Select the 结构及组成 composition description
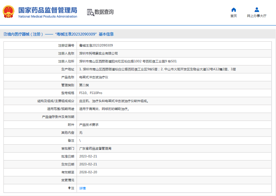 pos(114,101)
